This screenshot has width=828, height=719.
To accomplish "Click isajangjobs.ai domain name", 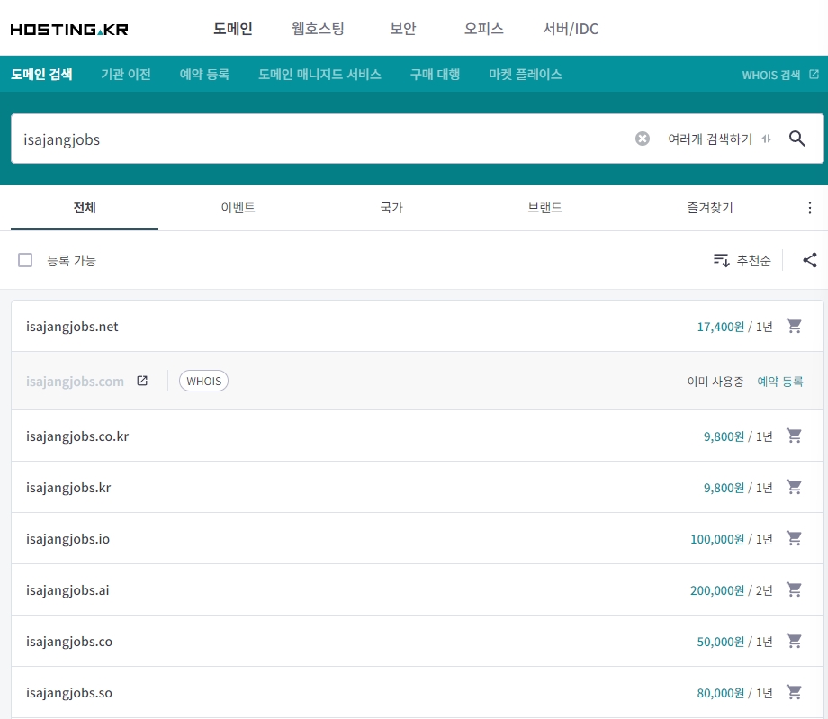I will (x=67, y=590).
